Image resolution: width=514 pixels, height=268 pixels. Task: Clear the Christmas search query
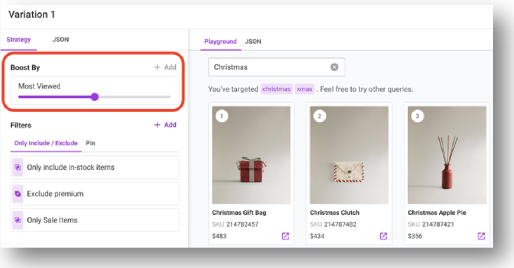[x=334, y=67]
